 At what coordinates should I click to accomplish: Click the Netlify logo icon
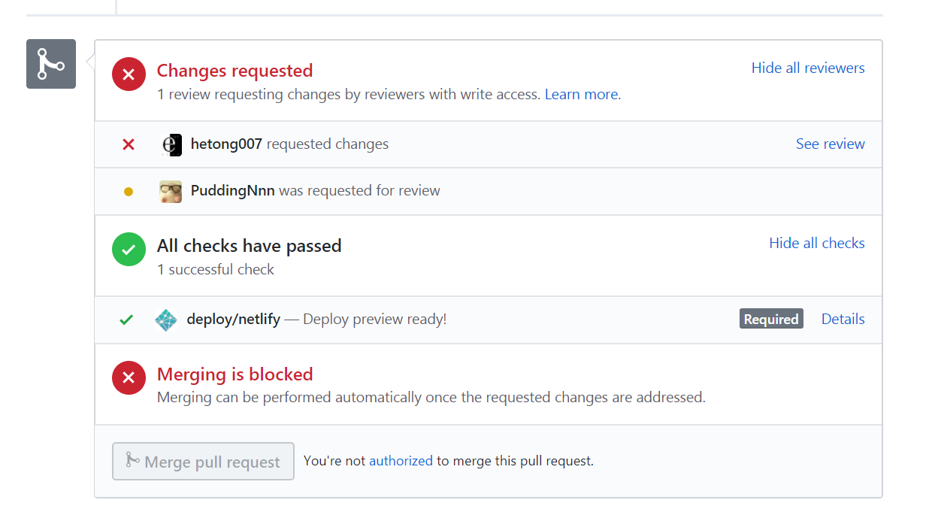pos(165,320)
